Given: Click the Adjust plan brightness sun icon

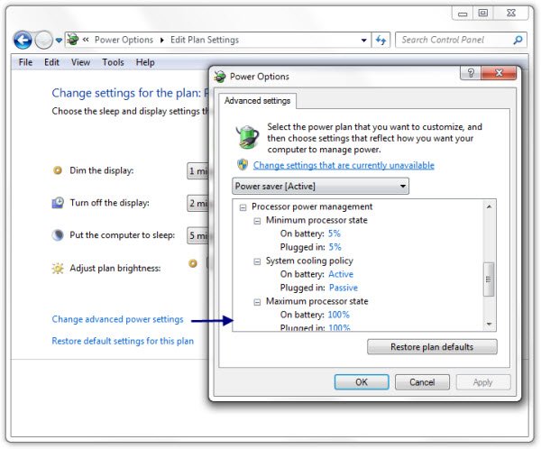Looking at the screenshot, I should pyautogui.click(x=58, y=268).
